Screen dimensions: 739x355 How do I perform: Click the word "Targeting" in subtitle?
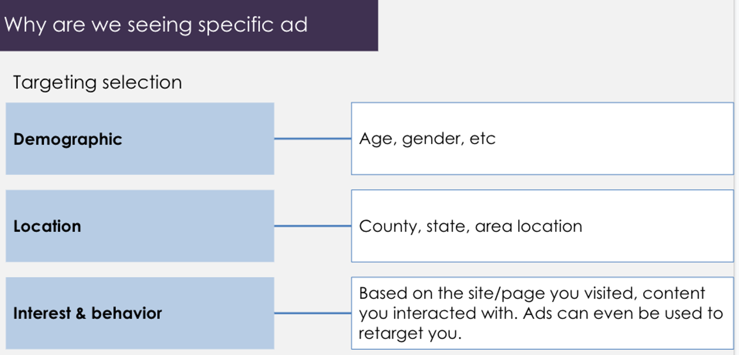pyautogui.click(x=55, y=83)
